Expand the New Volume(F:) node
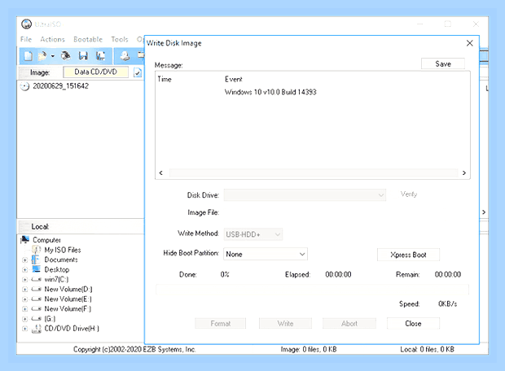Screen dimensions: 505x371 click(x=24, y=309)
